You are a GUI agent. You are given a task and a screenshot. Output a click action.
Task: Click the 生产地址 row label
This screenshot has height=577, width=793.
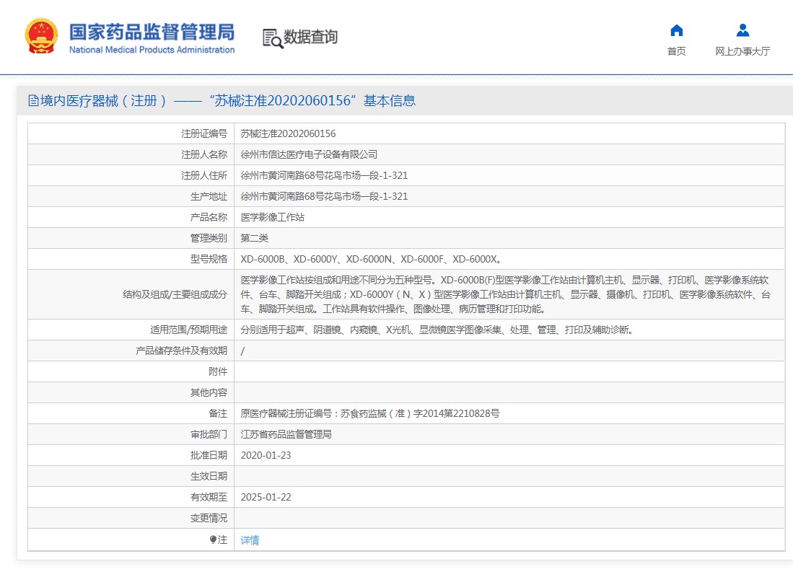coord(209,196)
